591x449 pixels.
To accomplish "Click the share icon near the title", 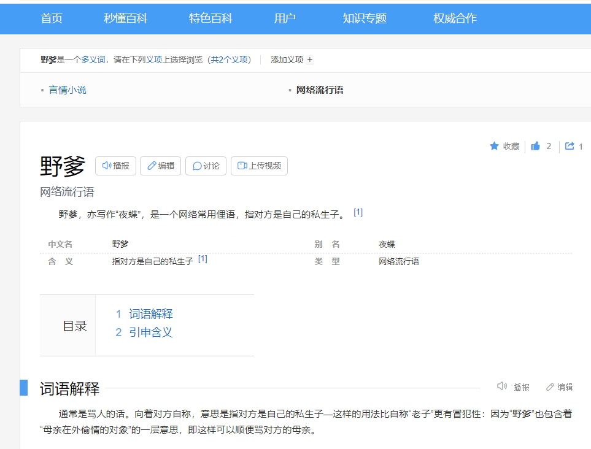I will point(570,146).
